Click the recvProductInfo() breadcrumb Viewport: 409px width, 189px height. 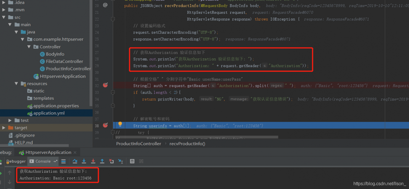pyautogui.click(x=187, y=144)
